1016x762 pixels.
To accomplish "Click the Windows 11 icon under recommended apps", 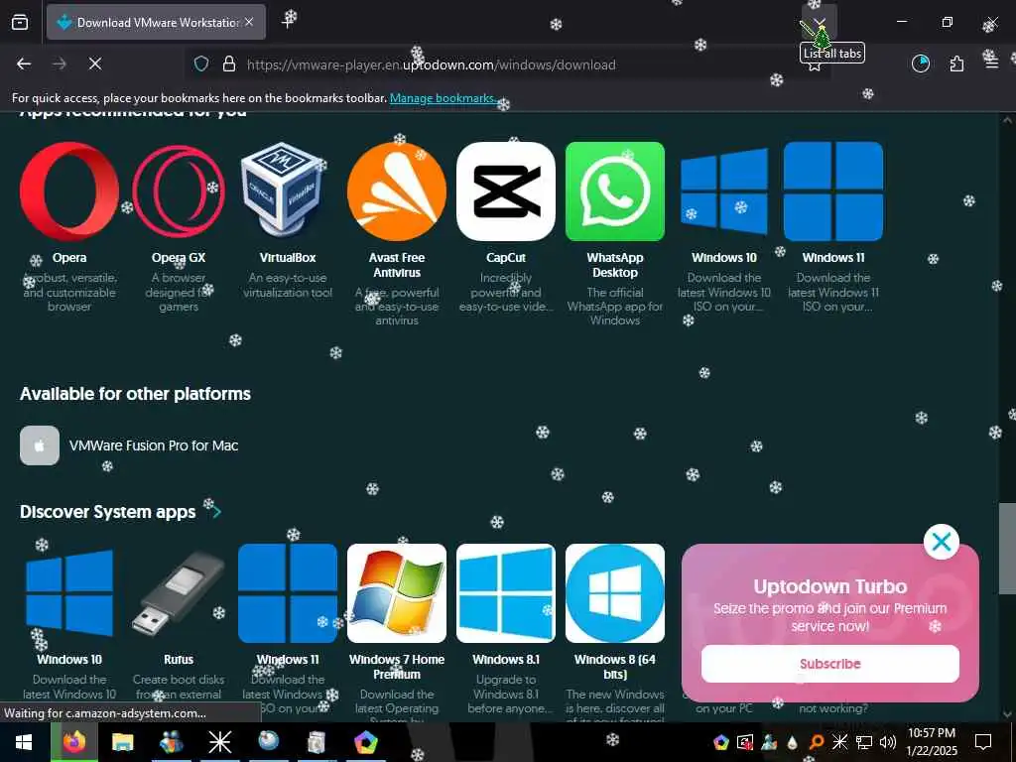I will point(833,191).
